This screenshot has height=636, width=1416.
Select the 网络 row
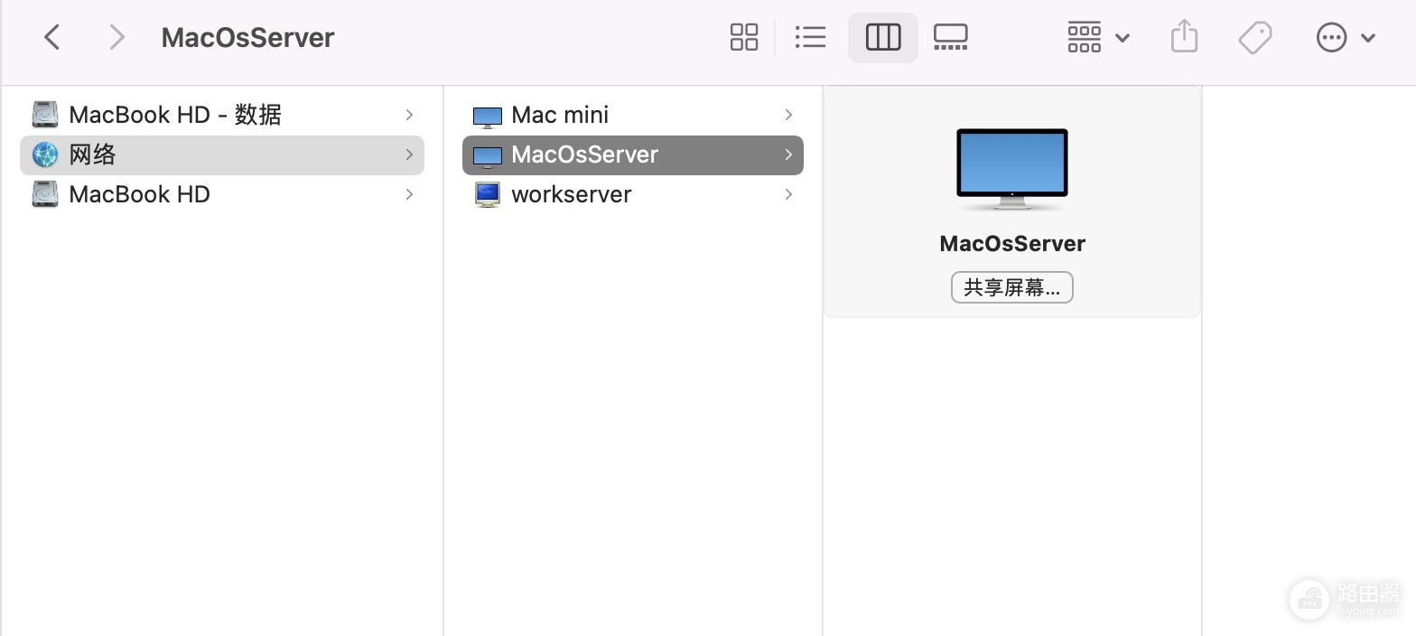pos(222,154)
